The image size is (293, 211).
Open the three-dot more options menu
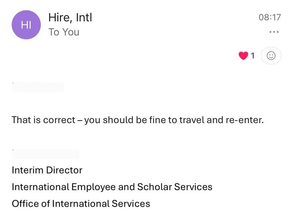click(274, 32)
